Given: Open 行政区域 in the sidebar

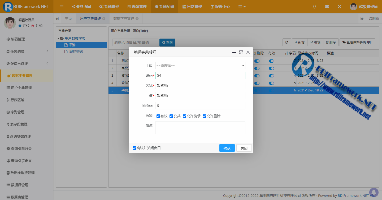Looking at the screenshot, I should click(15, 100).
